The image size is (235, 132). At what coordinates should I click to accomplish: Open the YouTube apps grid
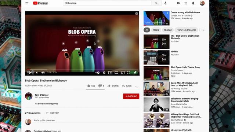click(x=186, y=3)
